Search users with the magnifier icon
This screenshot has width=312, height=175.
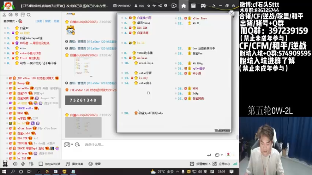click(28, 15)
